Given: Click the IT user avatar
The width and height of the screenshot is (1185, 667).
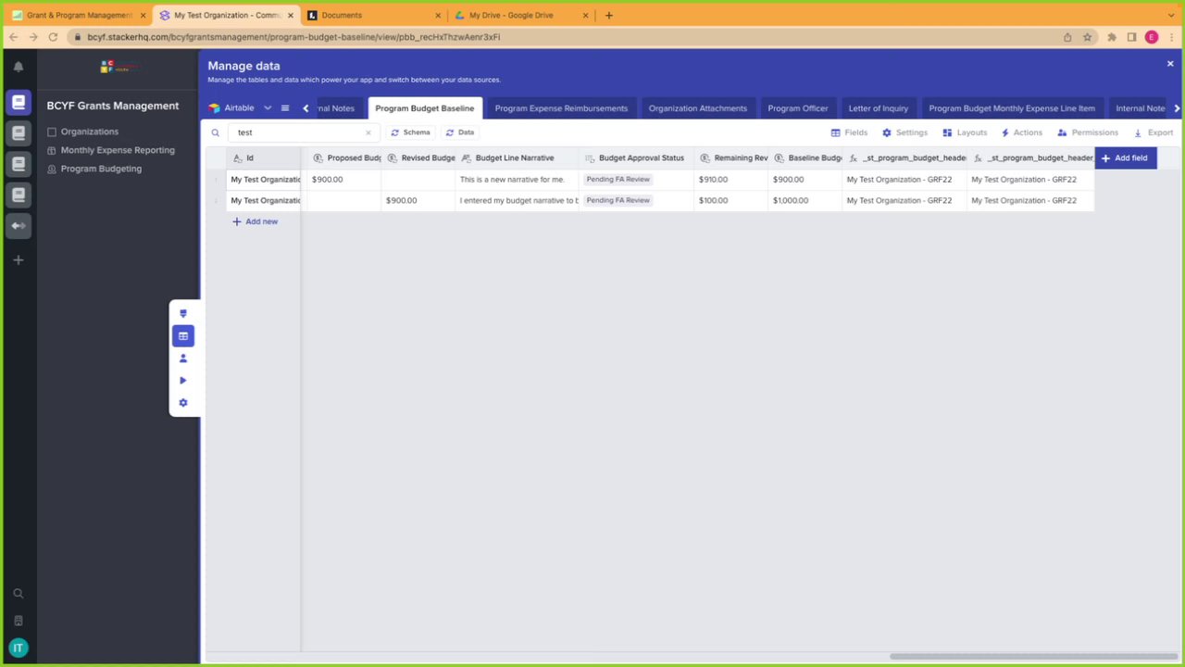Looking at the screenshot, I should pyautogui.click(x=18, y=648).
